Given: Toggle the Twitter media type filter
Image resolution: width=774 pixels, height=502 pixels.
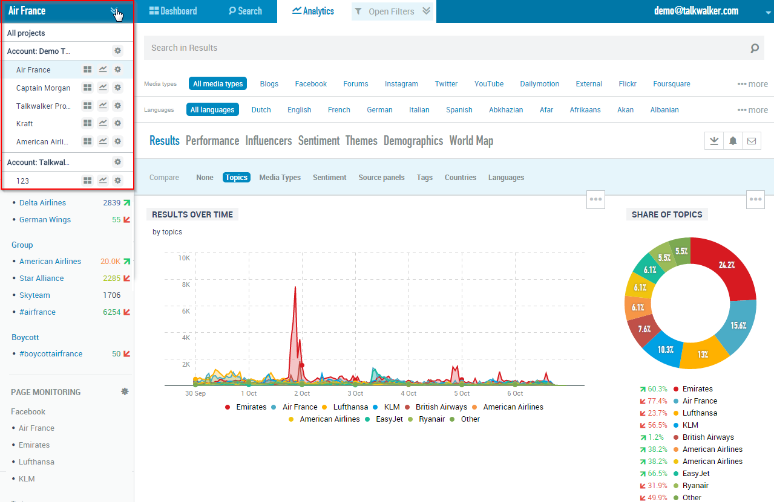Looking at the screenshot, I should point(446,84).
